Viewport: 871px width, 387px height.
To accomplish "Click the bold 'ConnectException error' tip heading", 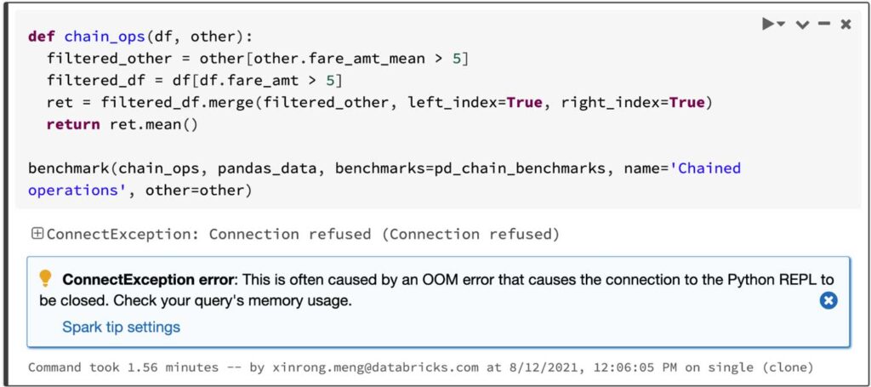I will (x=150, y=279).
